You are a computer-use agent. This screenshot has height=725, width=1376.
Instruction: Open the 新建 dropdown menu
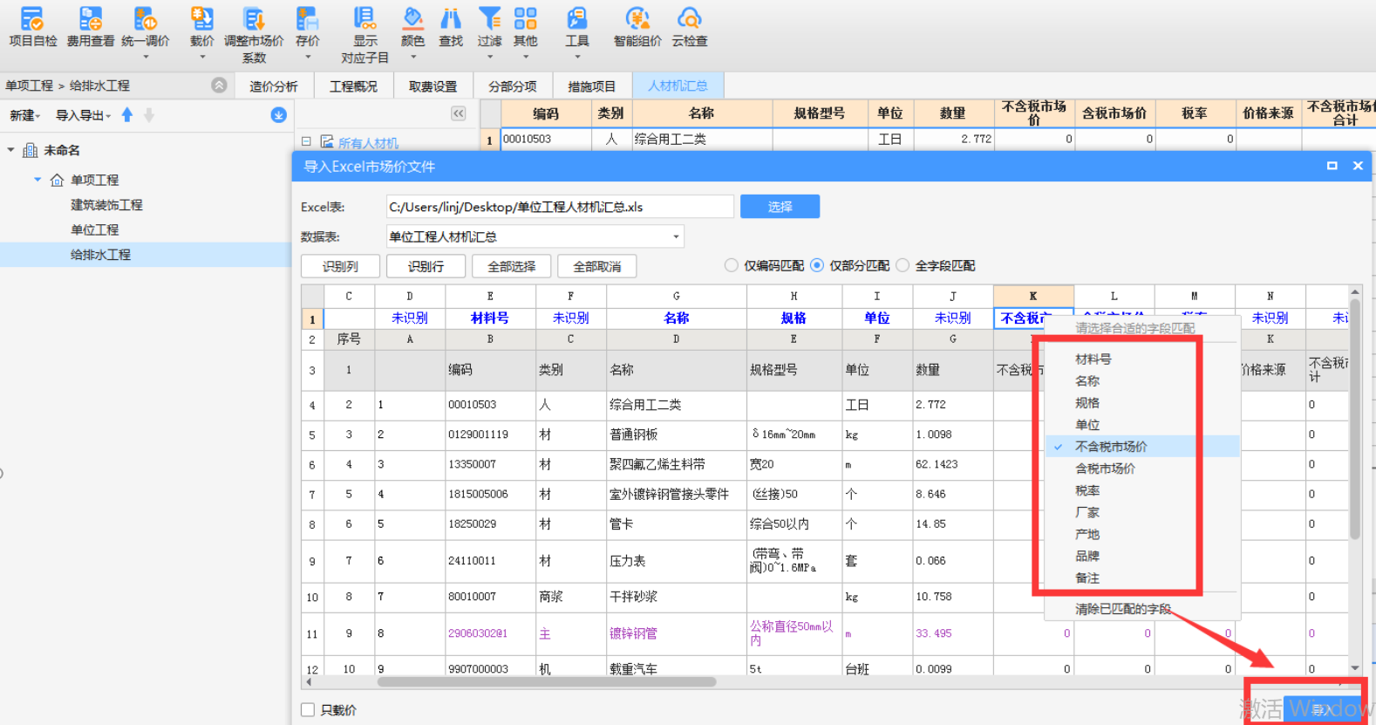[x=25, y=115]
